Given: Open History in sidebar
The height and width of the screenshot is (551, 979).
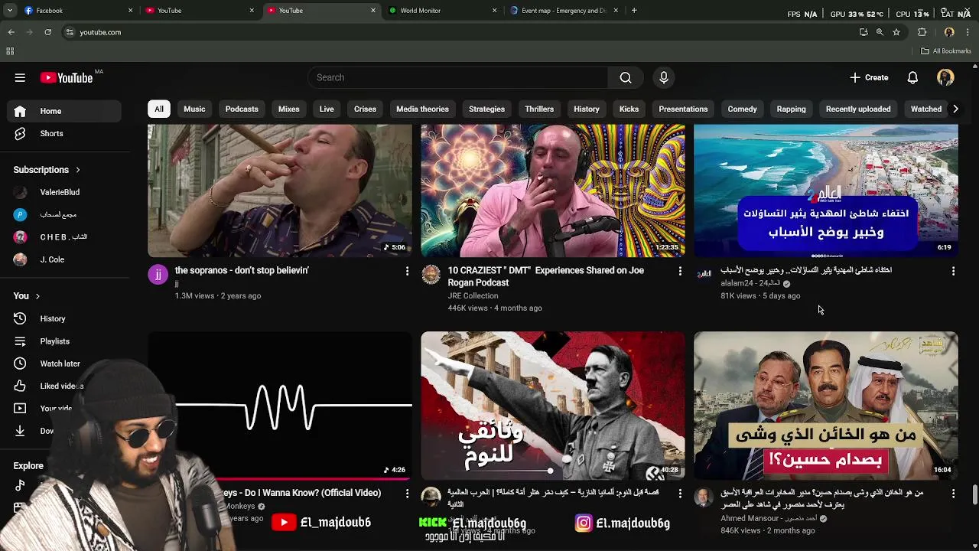Looking at the screenshot, I should click(x=64, y=318).
